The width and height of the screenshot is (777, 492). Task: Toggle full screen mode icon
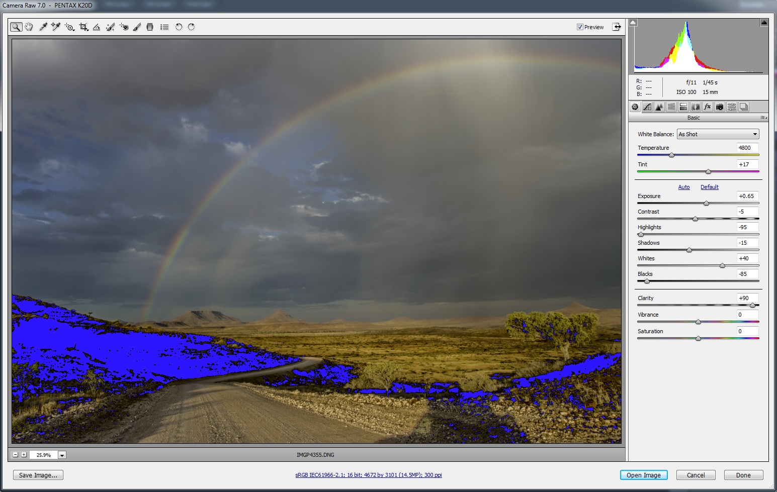pos(617,27)
